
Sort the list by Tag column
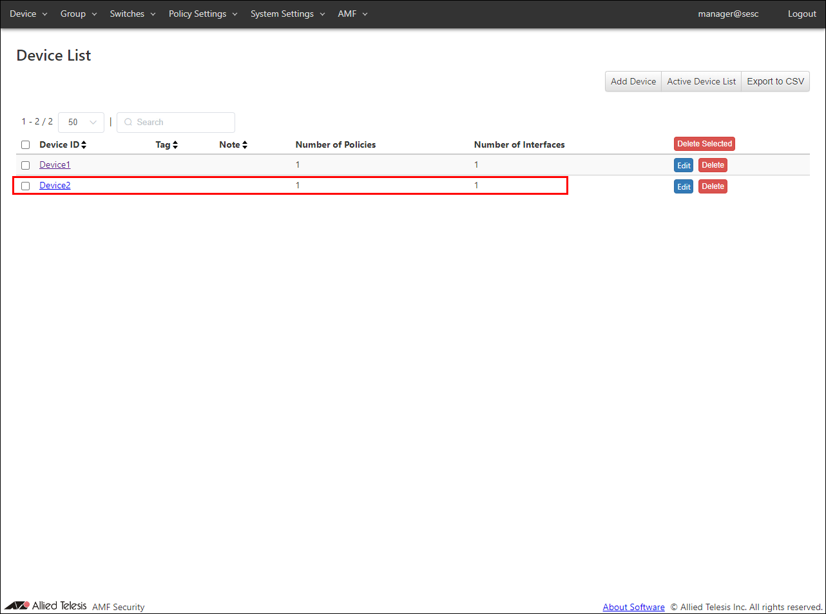click(166, 144)
